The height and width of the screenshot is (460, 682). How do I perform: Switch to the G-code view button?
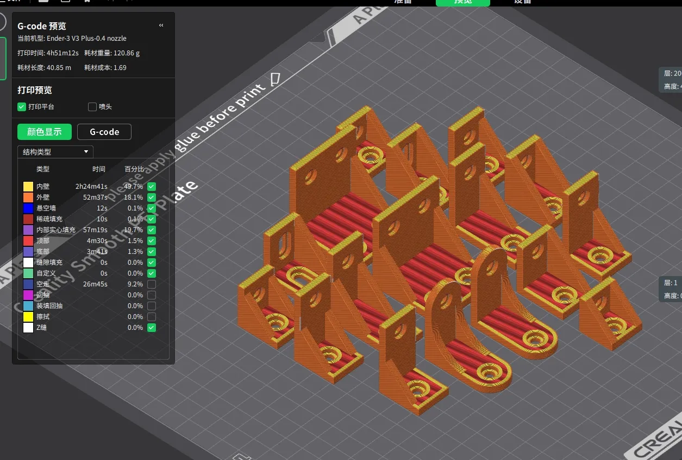pos(104,132)
